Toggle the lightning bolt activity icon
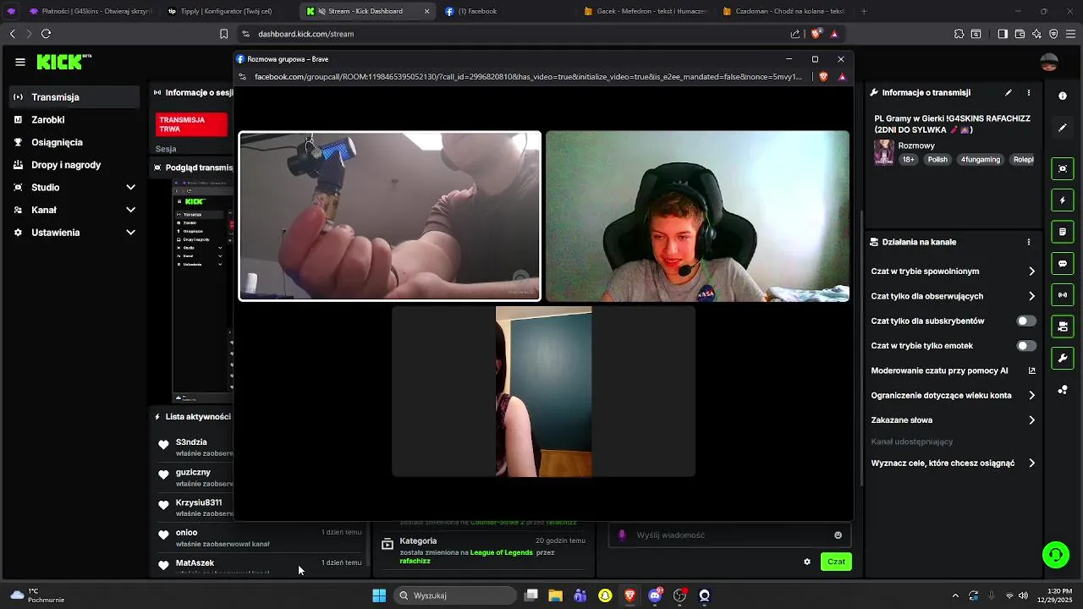 (x=1063, y=200)
